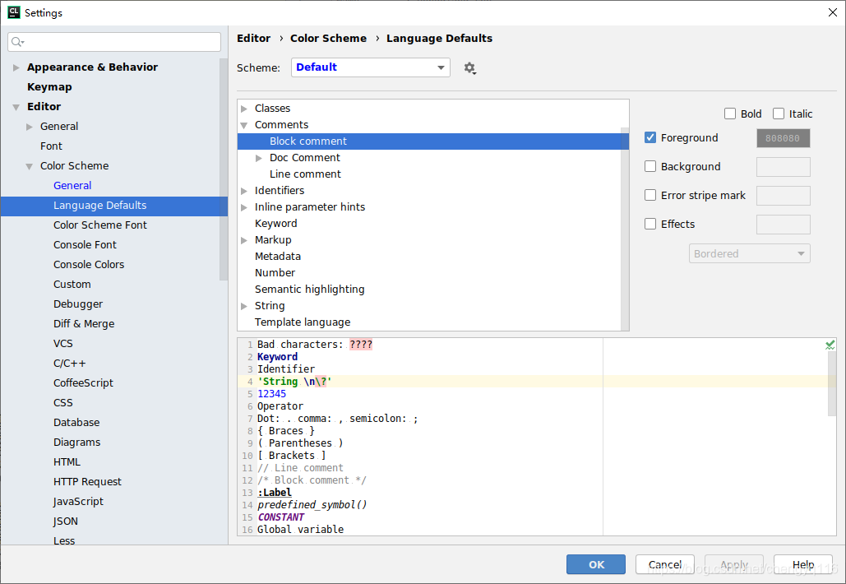Enable Error stripe mark checkbox
This screenshot has height=584, width=846.
point(650,195)
